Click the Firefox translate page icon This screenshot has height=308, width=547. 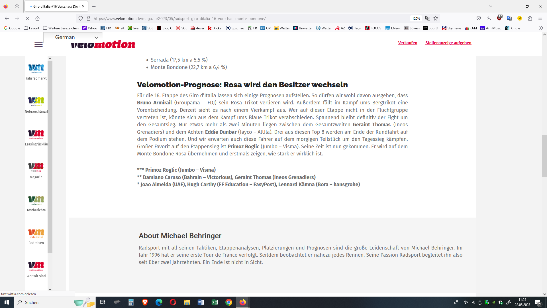427,19
